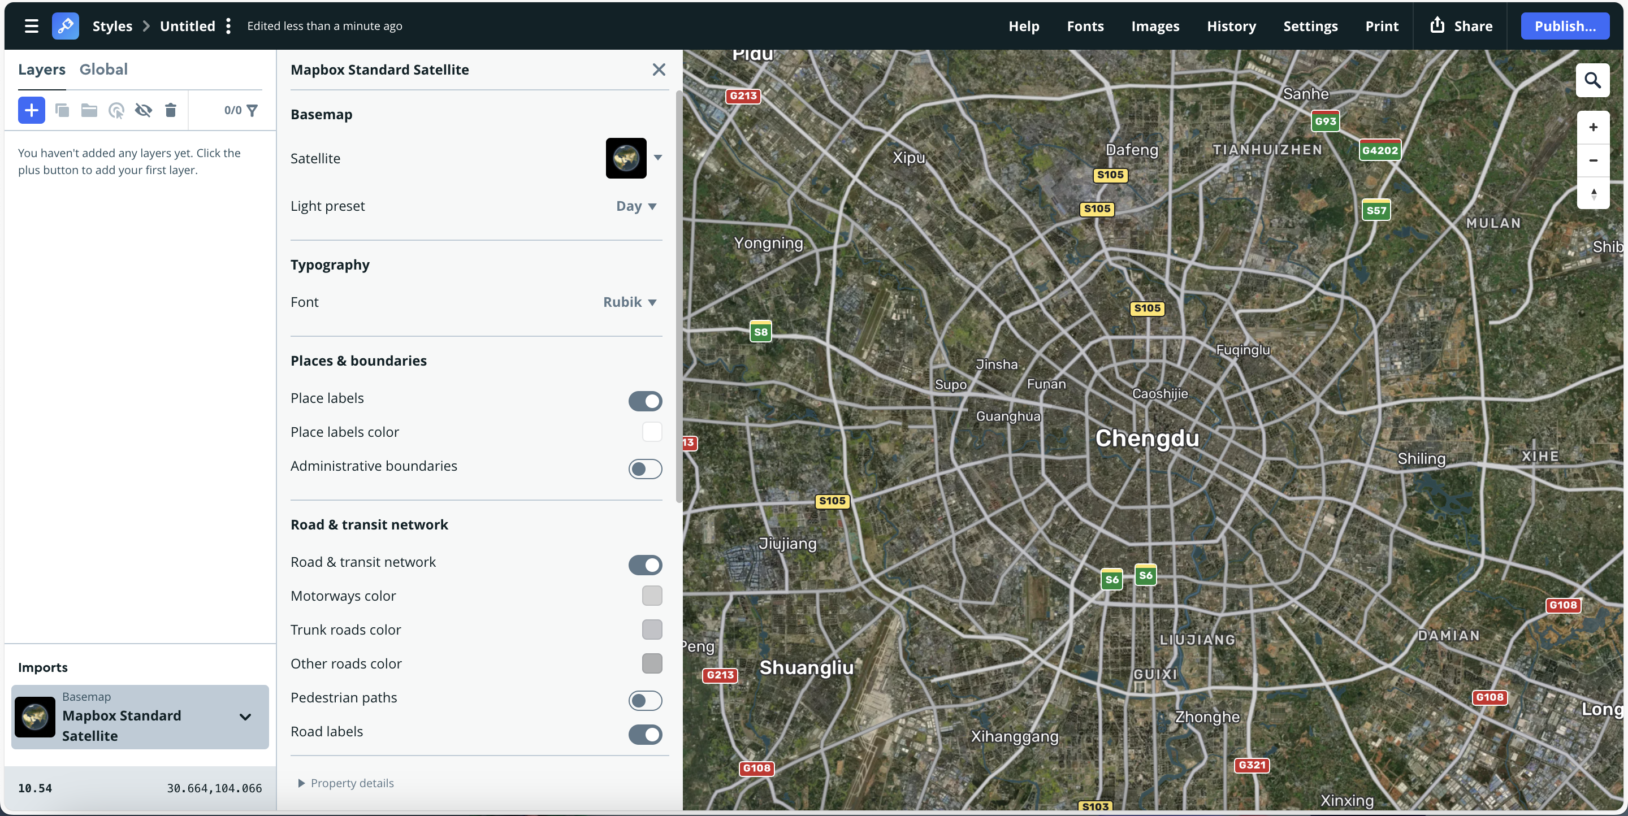Click the hide layers eye icon
Screen dimensions: 1628x816
[x=144, y=111]
